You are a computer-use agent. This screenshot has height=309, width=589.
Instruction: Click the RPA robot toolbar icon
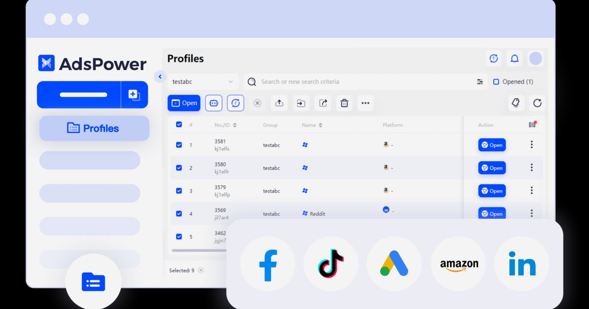(x=214, y=103)
